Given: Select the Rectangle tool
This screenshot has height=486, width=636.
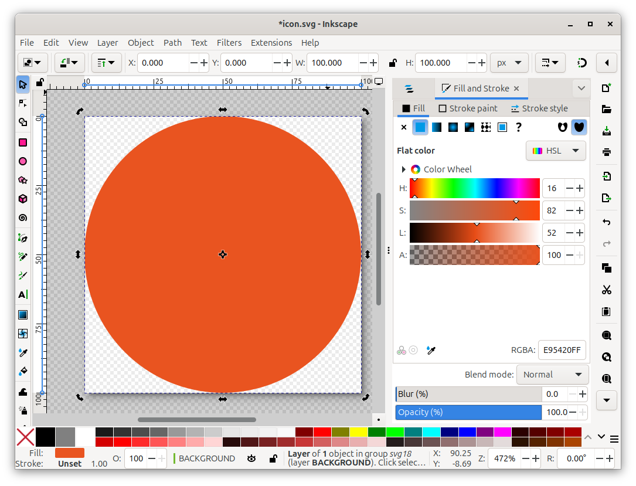Looking at the screenshot, I should pos(23,142).
